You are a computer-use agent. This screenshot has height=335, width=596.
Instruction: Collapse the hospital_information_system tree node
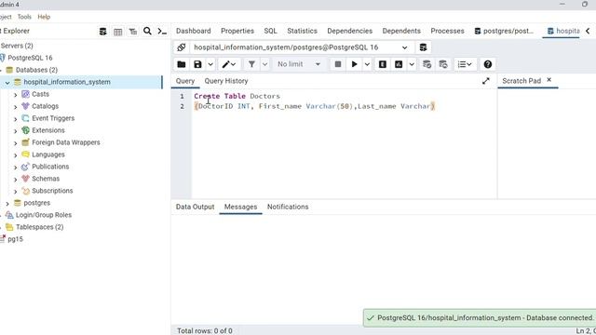click(7, 83)
